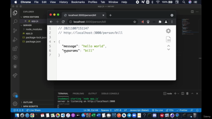Close the terminal panel
Image resolution: width=212 pixels, height=119 pixels.
pyautogui.click(x=197, y=94)
